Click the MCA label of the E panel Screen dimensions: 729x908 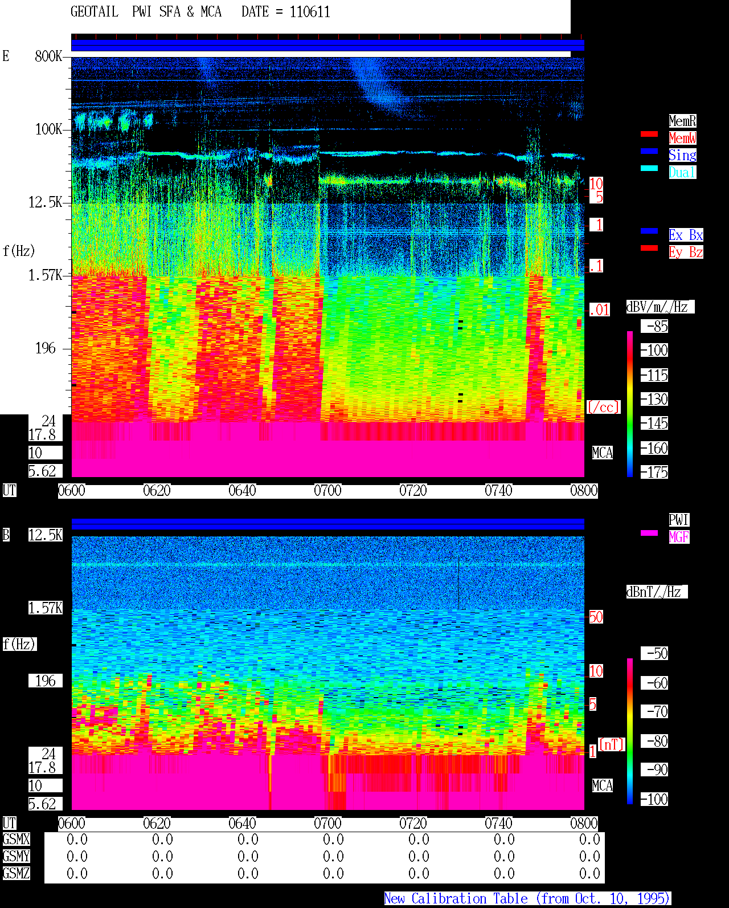[603, 453]
